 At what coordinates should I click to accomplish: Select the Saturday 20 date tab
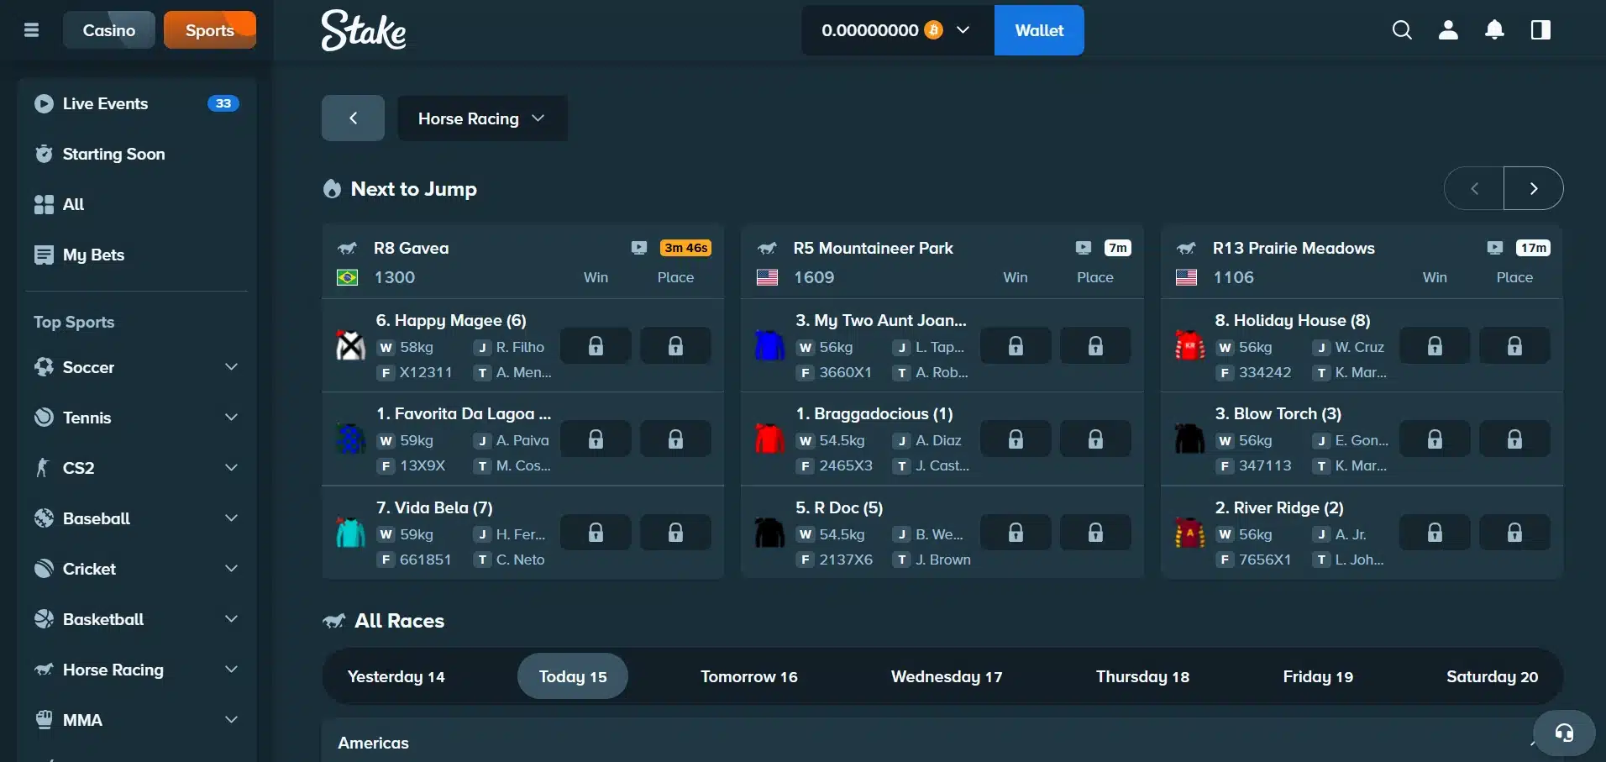pyautogui.click(x=1492, y=676)
